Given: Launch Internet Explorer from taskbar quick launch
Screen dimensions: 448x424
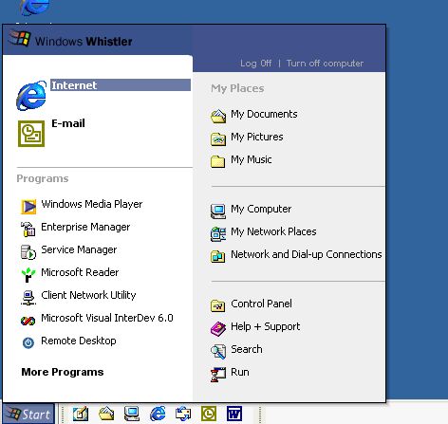Looking at the screenshot, I should (158, 414).
